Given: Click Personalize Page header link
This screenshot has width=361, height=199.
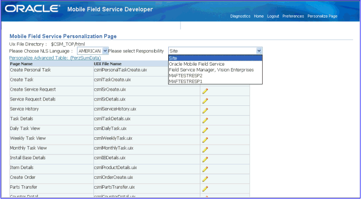Looking at the screenshot, I should 322,16.
